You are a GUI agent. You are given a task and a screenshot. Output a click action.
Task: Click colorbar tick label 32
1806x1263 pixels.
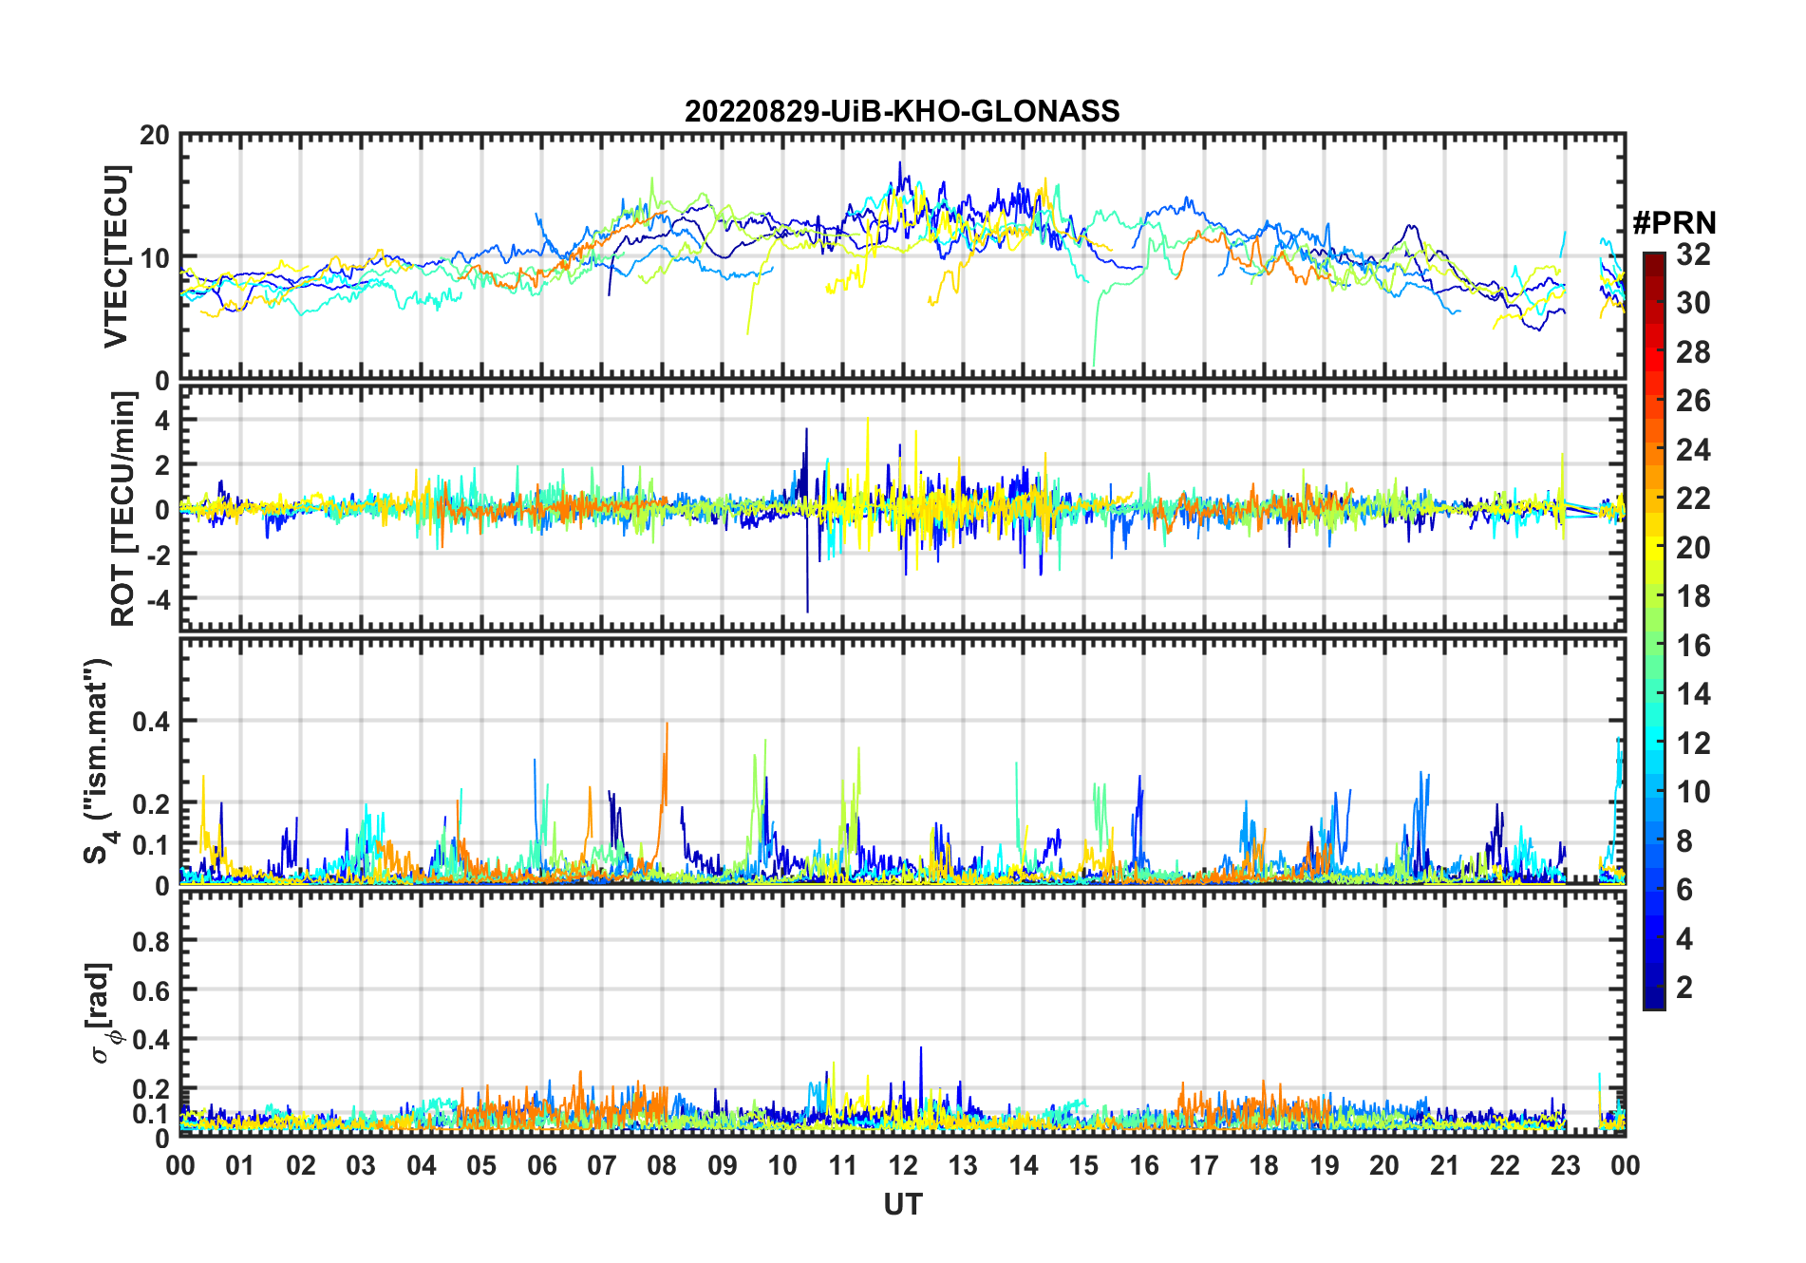(1693, 254)
